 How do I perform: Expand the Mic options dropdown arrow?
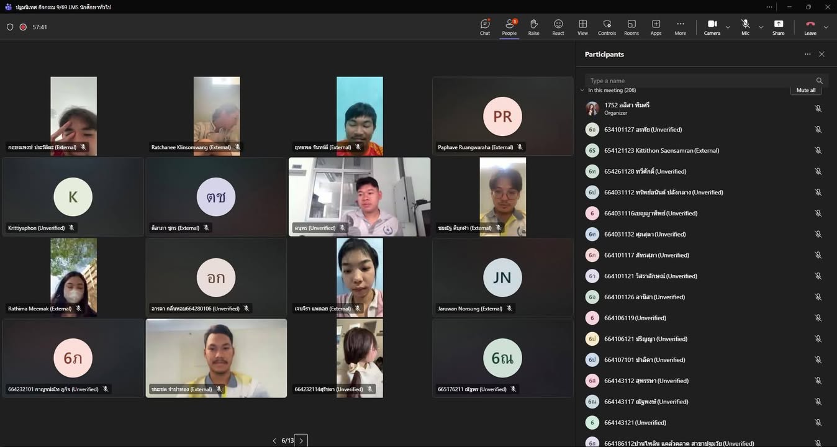point(761,27)
